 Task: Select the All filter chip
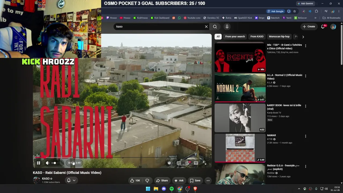coord(218,36)
